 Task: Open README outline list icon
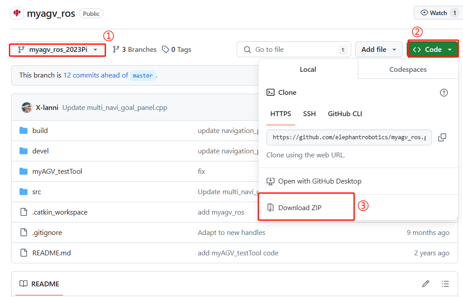445,284
